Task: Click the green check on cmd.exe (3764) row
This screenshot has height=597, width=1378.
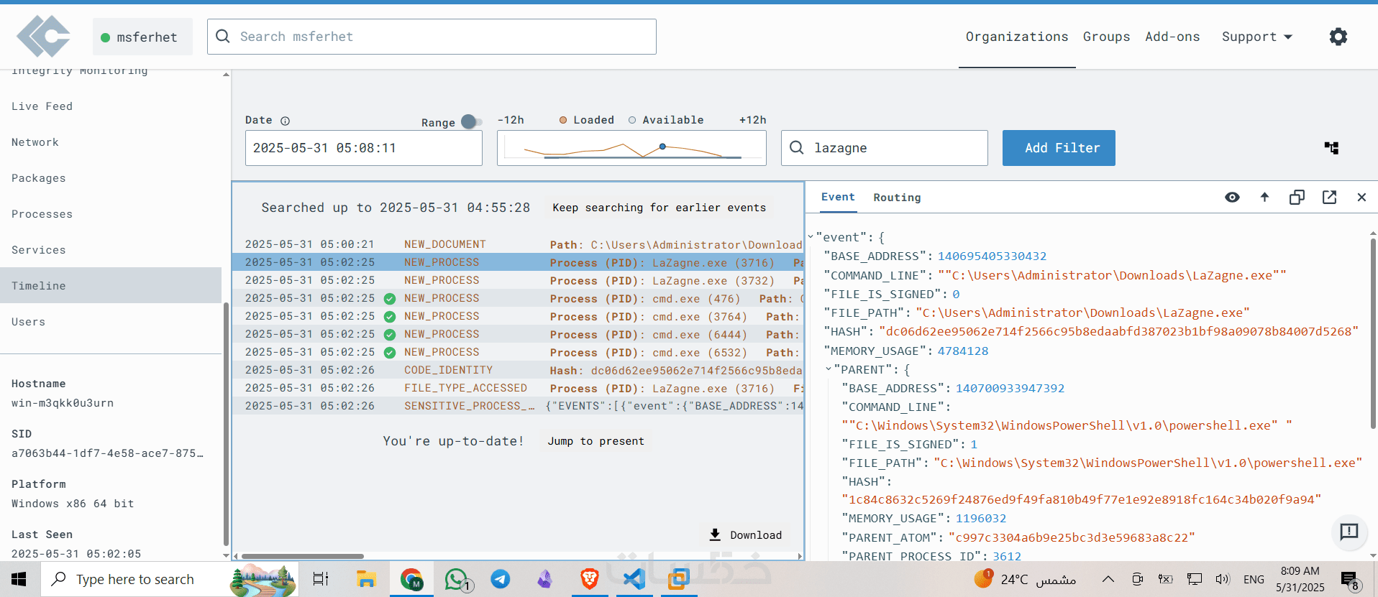Action: 390,317
